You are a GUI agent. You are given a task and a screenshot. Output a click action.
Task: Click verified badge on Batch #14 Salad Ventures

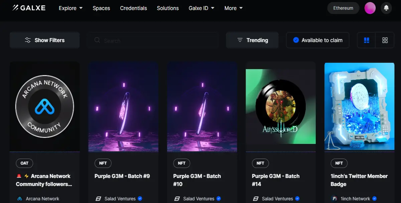(x=297, y=199)
